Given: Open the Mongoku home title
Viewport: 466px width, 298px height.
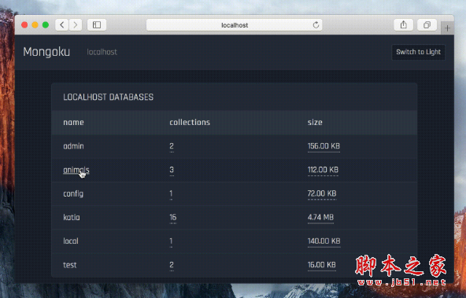Looking at the screenshot, I should 46,52.
